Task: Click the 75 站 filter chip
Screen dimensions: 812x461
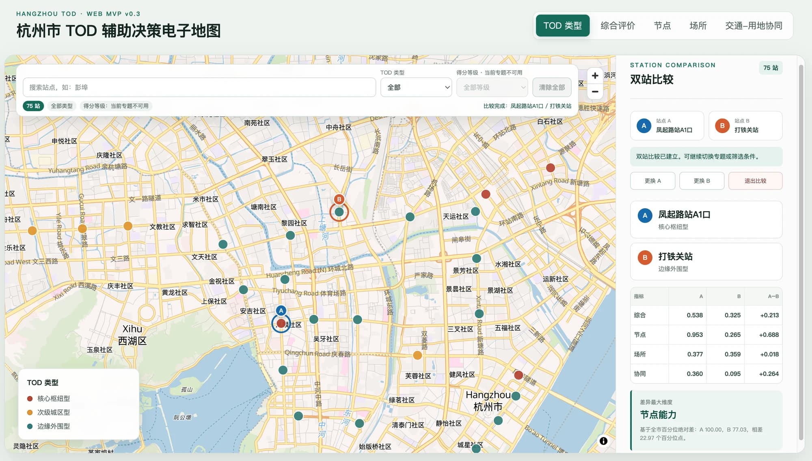Action: (x=33, y=106)
